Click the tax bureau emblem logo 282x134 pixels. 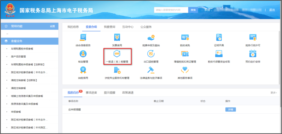point(10,10)
